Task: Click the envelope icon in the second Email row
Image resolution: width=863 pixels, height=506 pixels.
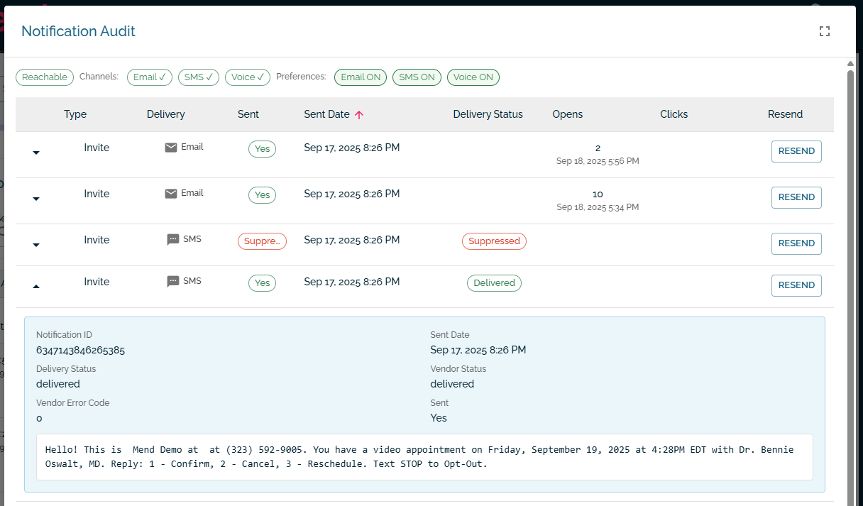Action: [x=171, y=194]
